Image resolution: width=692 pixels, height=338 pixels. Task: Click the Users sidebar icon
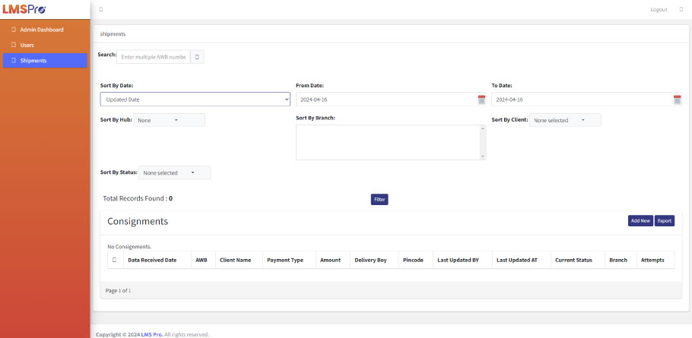13,45
